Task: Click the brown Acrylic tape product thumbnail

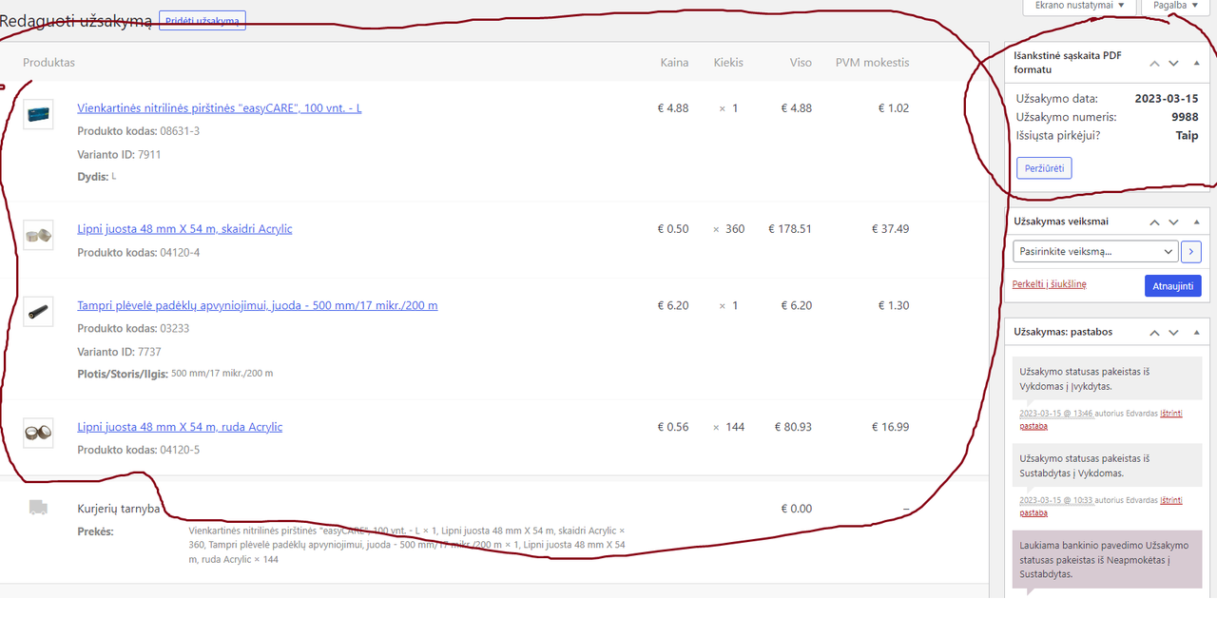Action: [38, 433]
